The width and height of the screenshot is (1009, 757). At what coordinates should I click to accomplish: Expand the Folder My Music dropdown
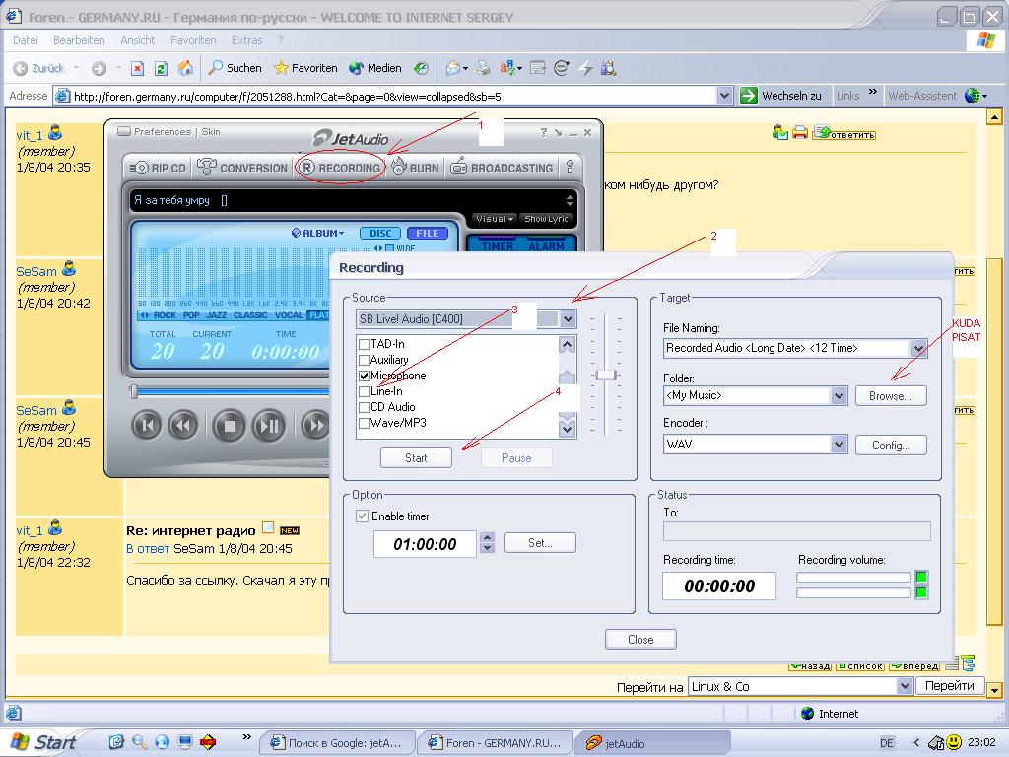[838, 396]
